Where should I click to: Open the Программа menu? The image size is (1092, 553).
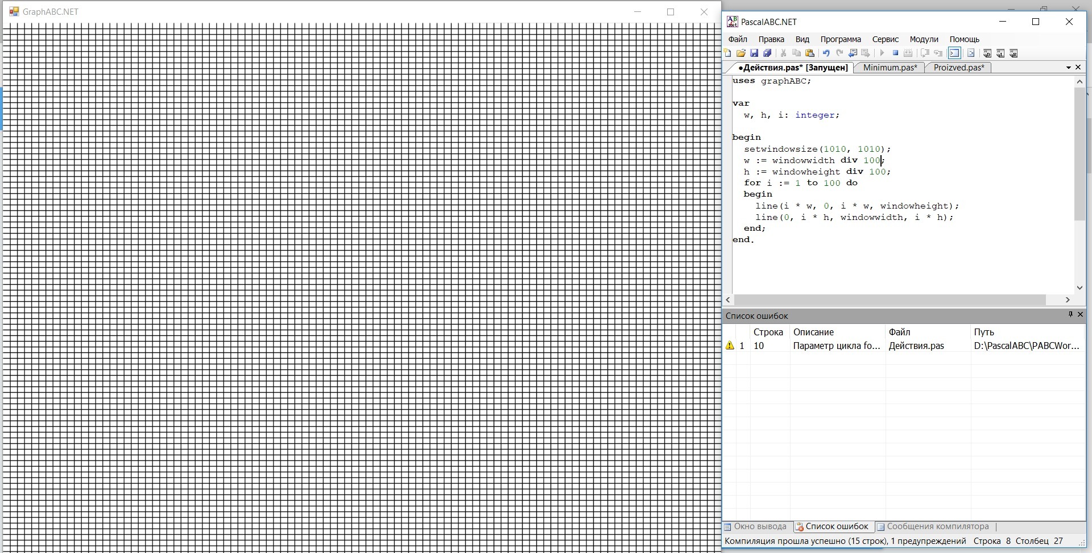coord(840,39)
